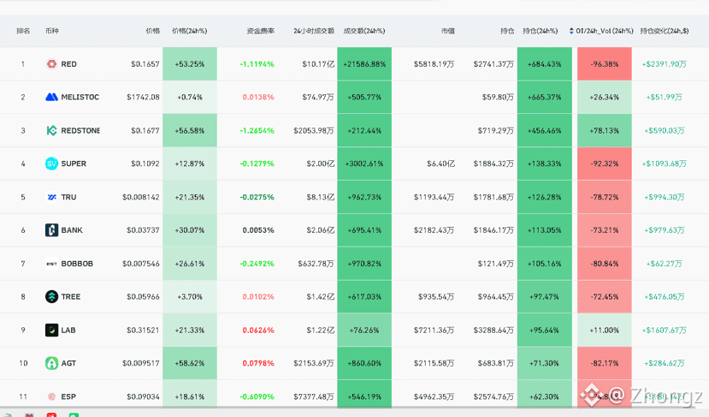Viewport: 709px width, 417px height.
Task: Sort by the 持仓 column header
Action: click(507, 31)
